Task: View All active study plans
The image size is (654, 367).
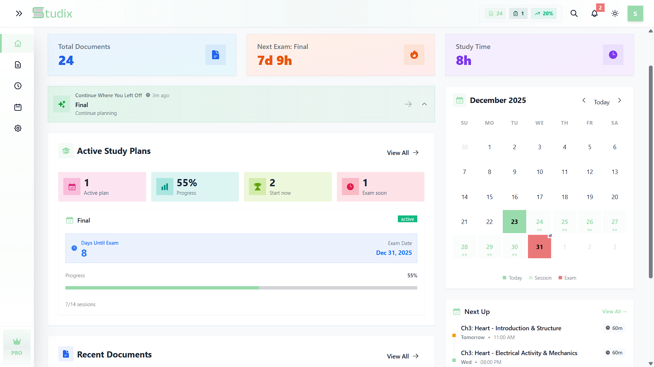Action: 403,153
